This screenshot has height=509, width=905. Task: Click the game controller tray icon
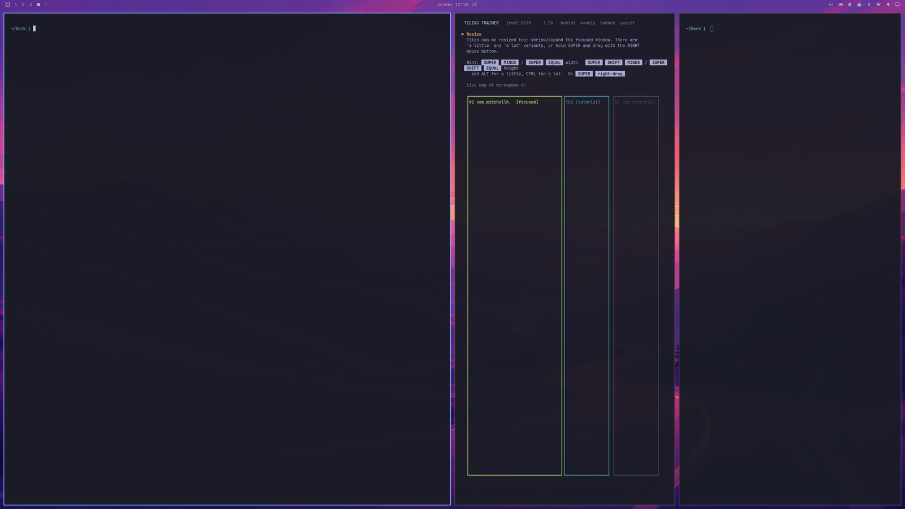click(x=841, y=5)
